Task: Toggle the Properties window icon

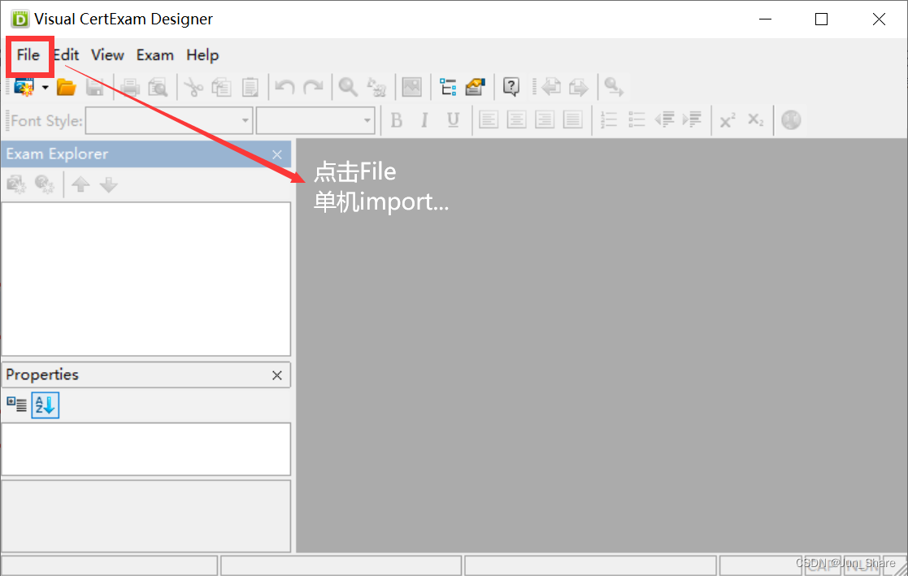Action: click(475, 88)
